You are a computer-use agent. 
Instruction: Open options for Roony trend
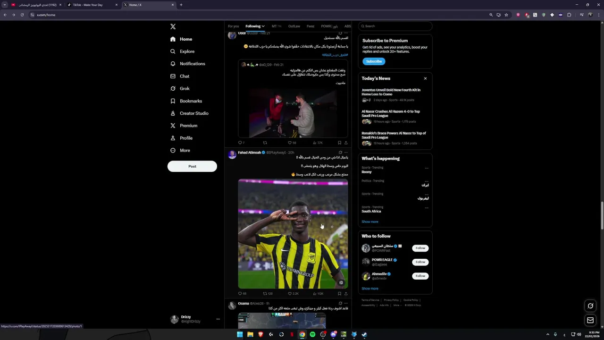pos(427,168)
